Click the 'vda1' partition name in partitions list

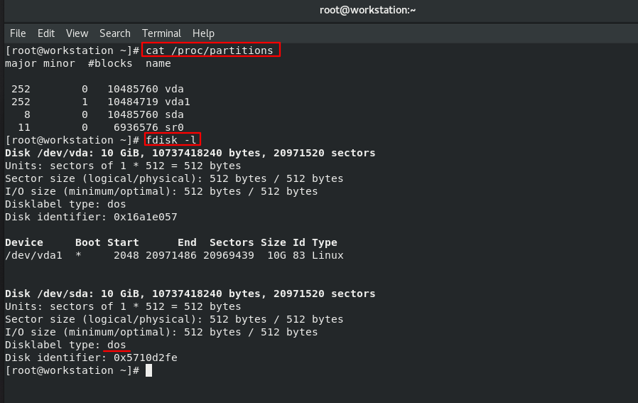(178, 102)
